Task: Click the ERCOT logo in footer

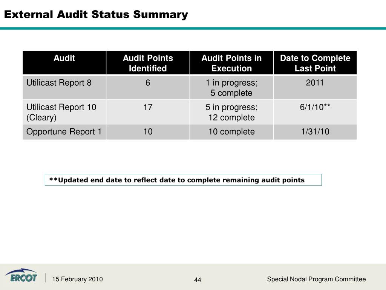Action: [x=21, y=275]
